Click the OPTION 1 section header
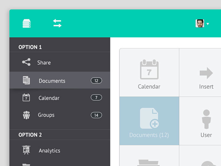The width and height of the screenshot is (221, 166). (x=30, y=47)
